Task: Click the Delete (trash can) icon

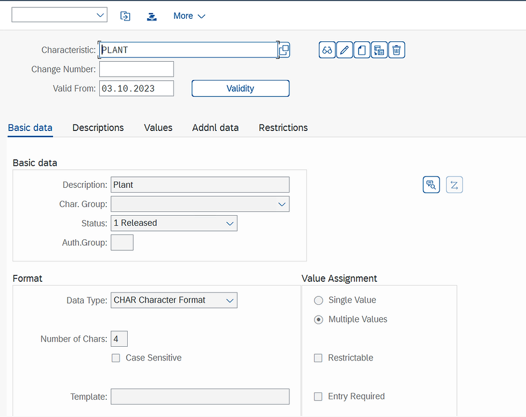Action: tap(397, 50)
